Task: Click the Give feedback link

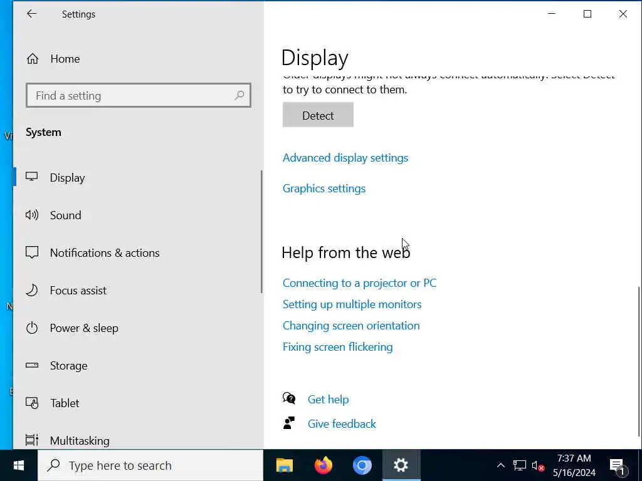Action: [x=342, y=424]
